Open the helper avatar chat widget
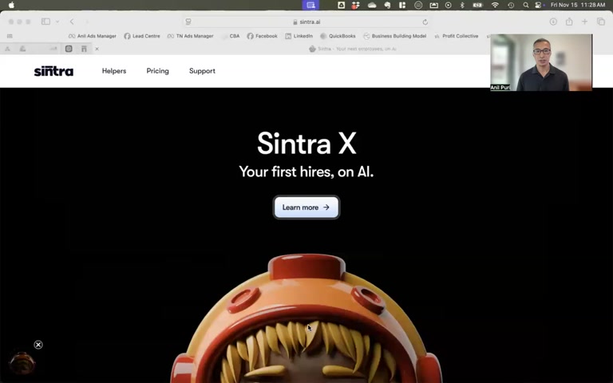Image resolution: width=613 pixels, height=383 pixels. 22,364
